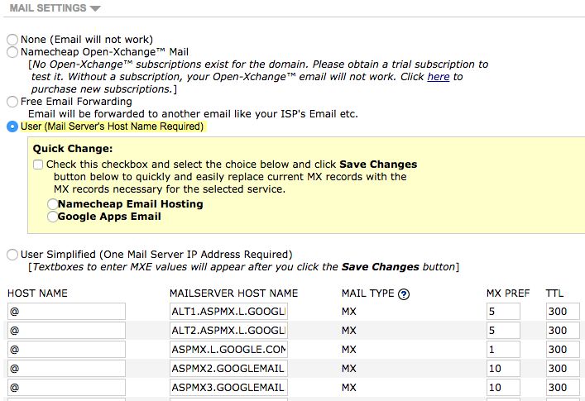585x401 pixels.
Task: Collapse the Mail Settings section arrow
Action: point(95,8)
